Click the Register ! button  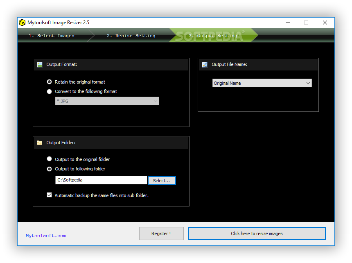161,234
